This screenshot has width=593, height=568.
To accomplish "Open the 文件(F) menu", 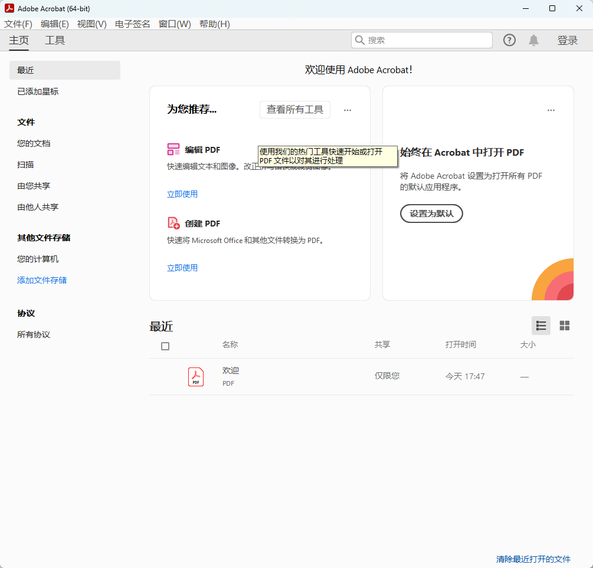I will coord(18,24).
